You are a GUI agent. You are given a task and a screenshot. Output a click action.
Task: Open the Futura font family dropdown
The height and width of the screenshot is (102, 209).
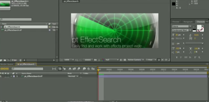(182, 26)
